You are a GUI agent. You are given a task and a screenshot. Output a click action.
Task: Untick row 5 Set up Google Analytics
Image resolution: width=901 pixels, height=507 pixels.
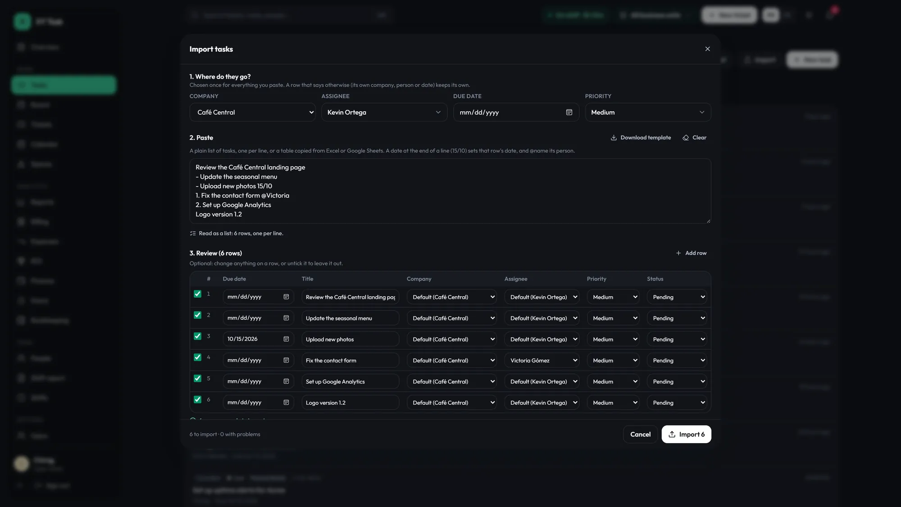(x=197, y=379)
